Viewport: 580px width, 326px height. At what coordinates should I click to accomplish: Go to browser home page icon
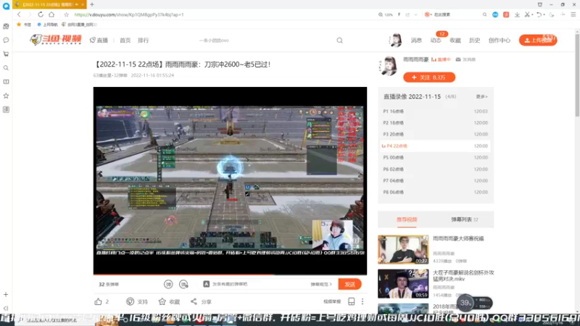point(51,14)
